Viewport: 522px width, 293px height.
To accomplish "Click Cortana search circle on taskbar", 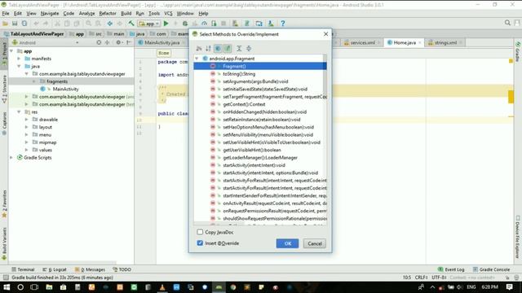I will (20, 287).
